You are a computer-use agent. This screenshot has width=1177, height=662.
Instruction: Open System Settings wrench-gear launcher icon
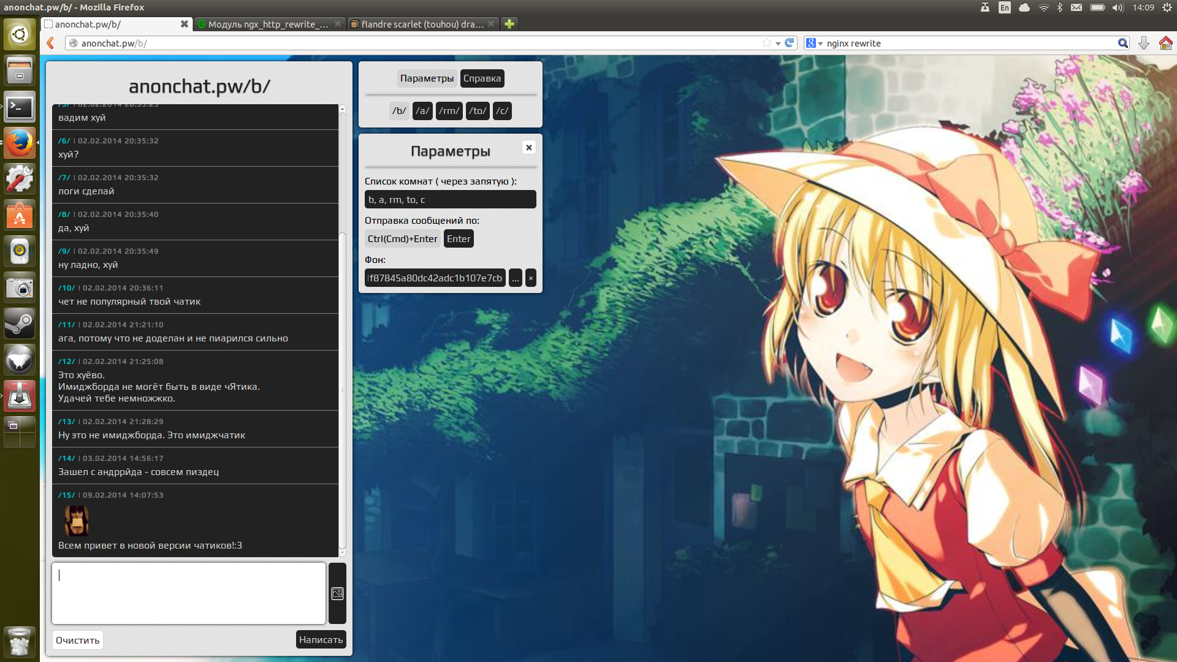tap(20, 179)
